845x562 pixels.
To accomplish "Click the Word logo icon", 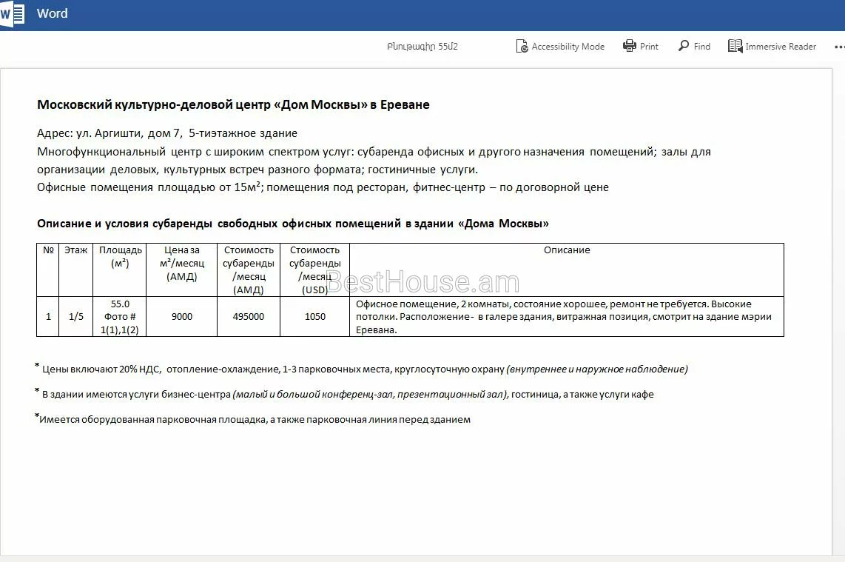I will tap(12, 14).
